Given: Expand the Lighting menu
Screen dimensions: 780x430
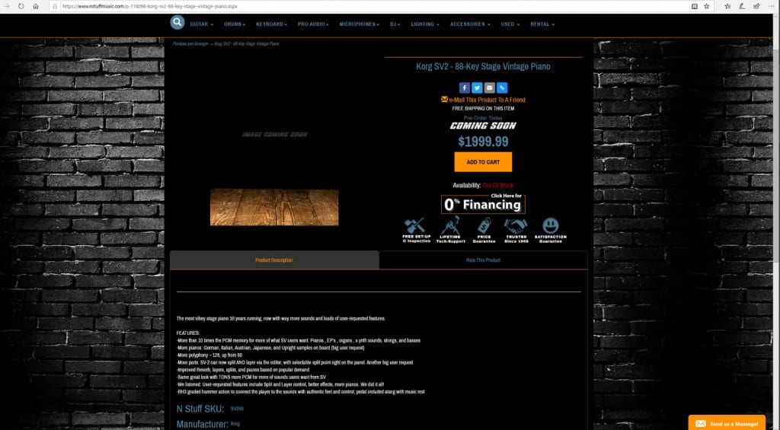Looking at the screenshot, I should [x=425, y=24].
